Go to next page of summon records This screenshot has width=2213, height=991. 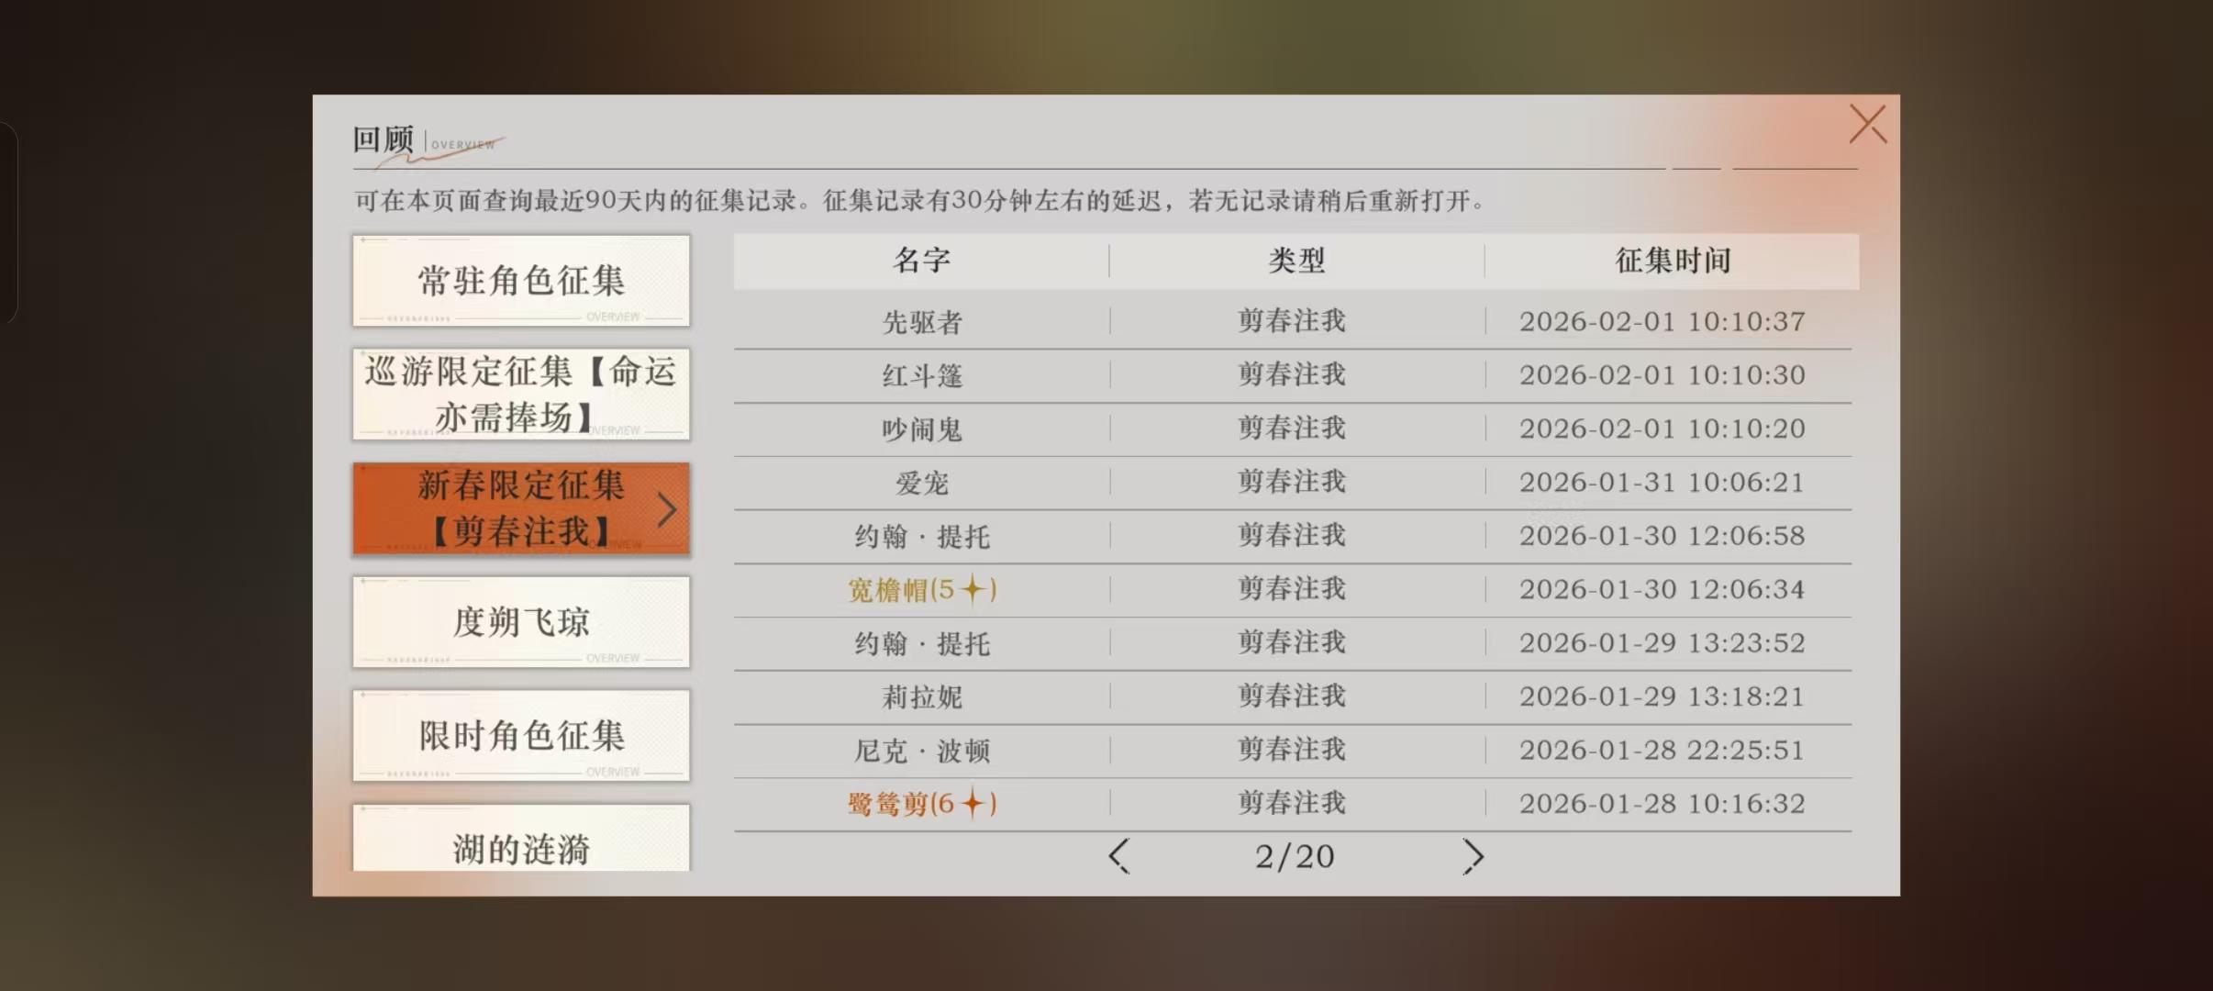pos(1472,856)
